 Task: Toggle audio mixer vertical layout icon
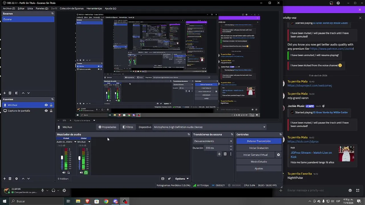pyautogui.click(x=163, y=179)
